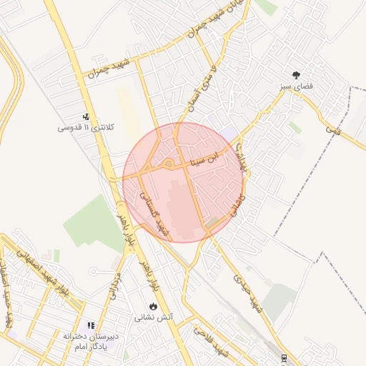
Task: Click the کلانتری ۱۱ قدوسی label
Action: coord(86,127)
